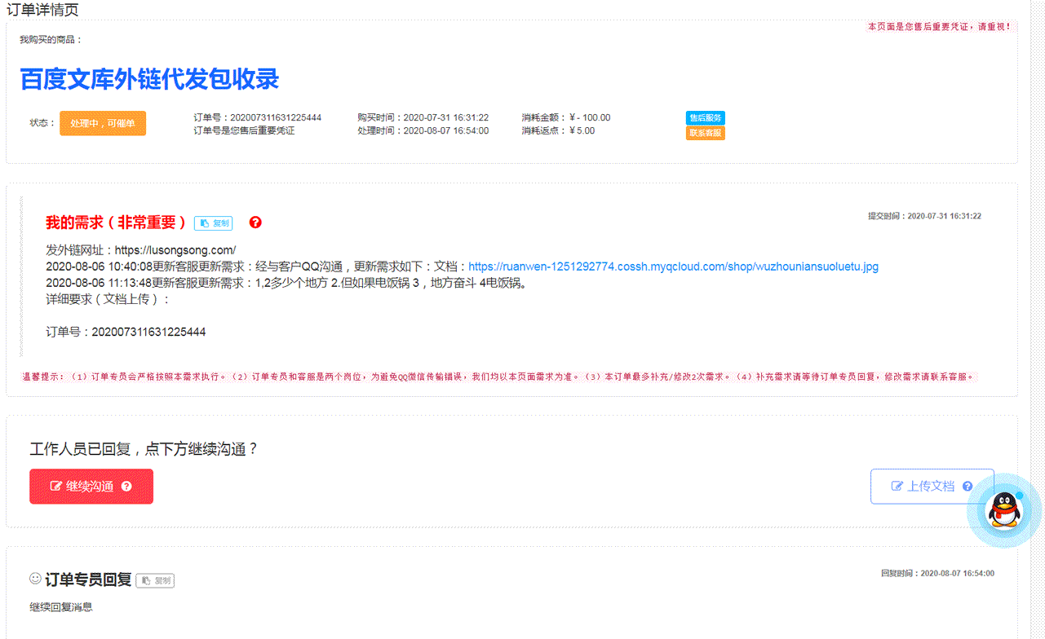Open product title 百度文库外链代发包收录
The height and width of the screenshot is (639, 1045).
coord(149,79)
